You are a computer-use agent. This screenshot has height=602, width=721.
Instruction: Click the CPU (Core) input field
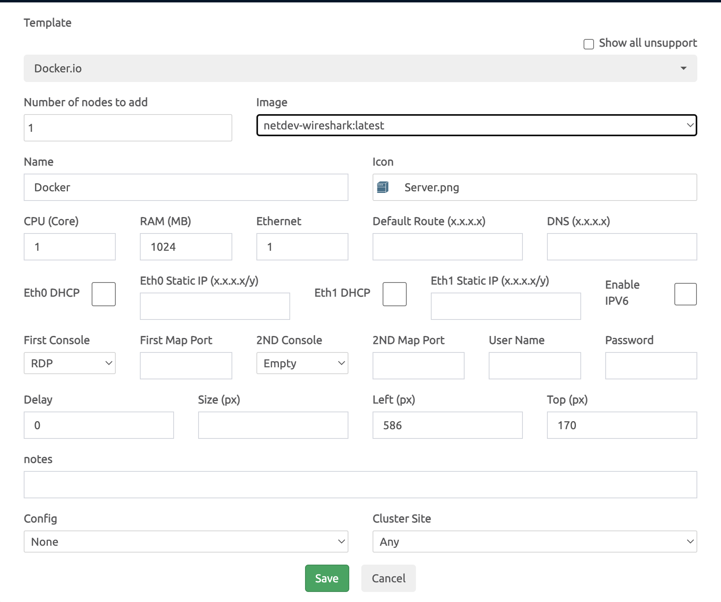click(x=70, y=247)
